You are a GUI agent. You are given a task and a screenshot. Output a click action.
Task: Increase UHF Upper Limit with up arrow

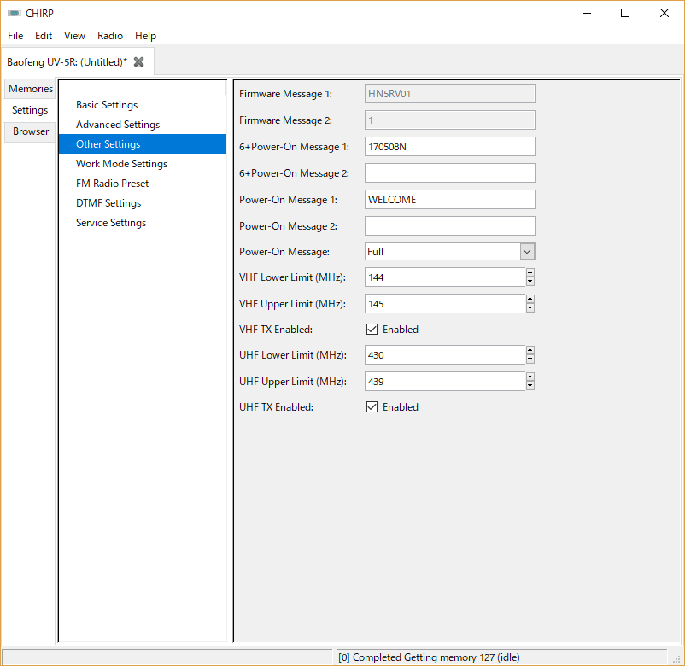[x=530, y=377]
